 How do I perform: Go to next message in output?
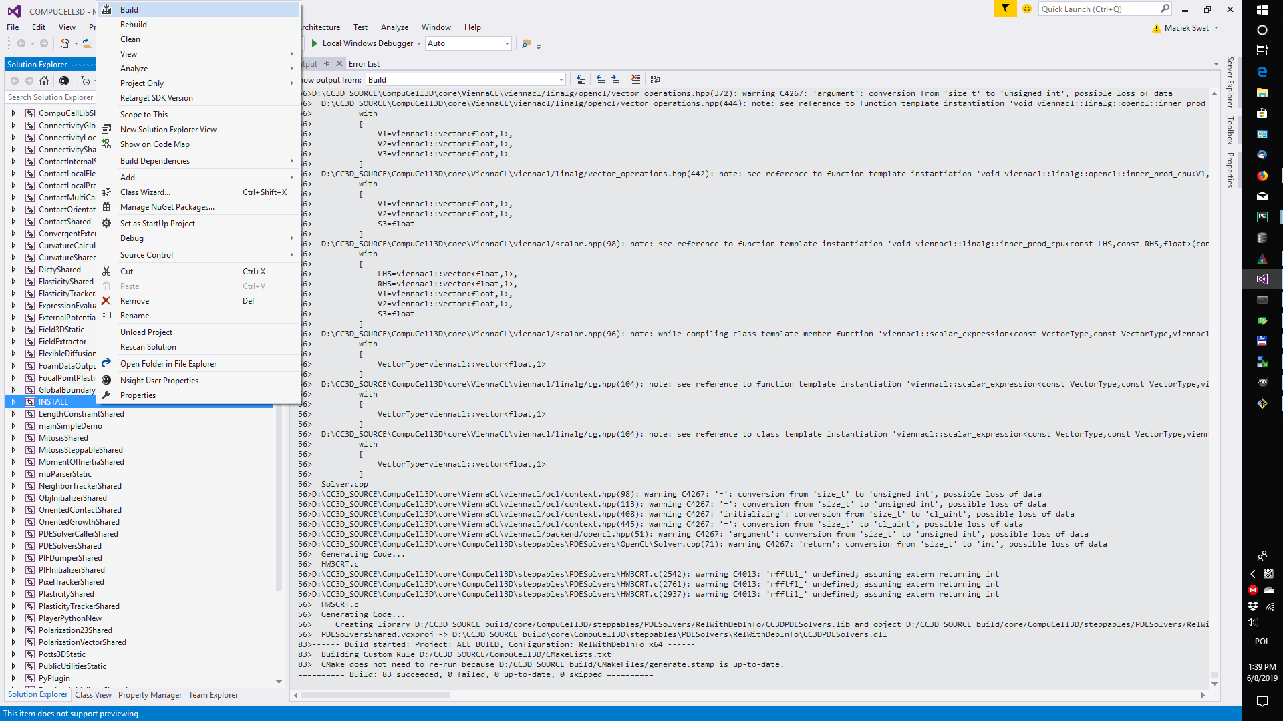pos(615,79)
